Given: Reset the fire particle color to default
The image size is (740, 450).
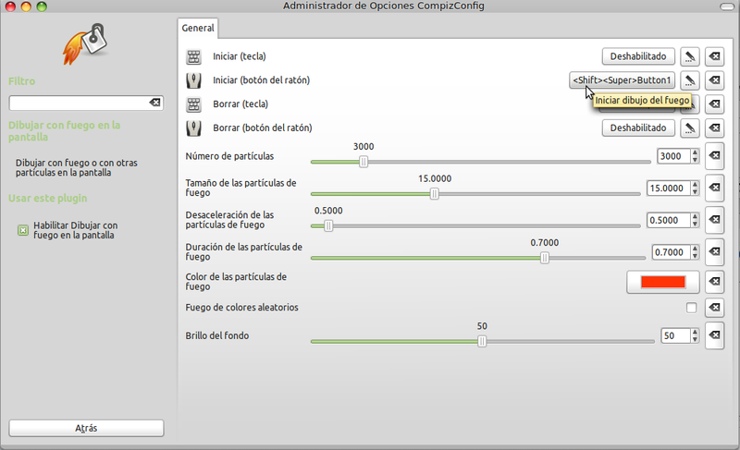Looking at the screenshot, I should point(714,283).
